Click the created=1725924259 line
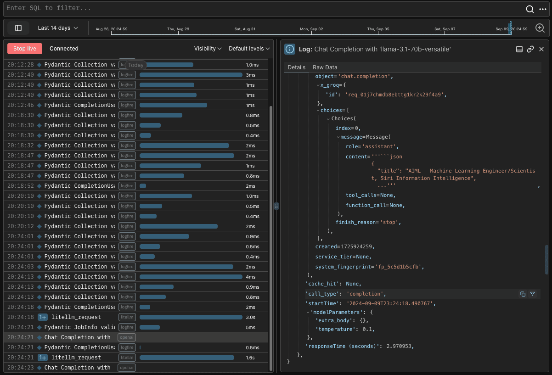 point(345,247)
